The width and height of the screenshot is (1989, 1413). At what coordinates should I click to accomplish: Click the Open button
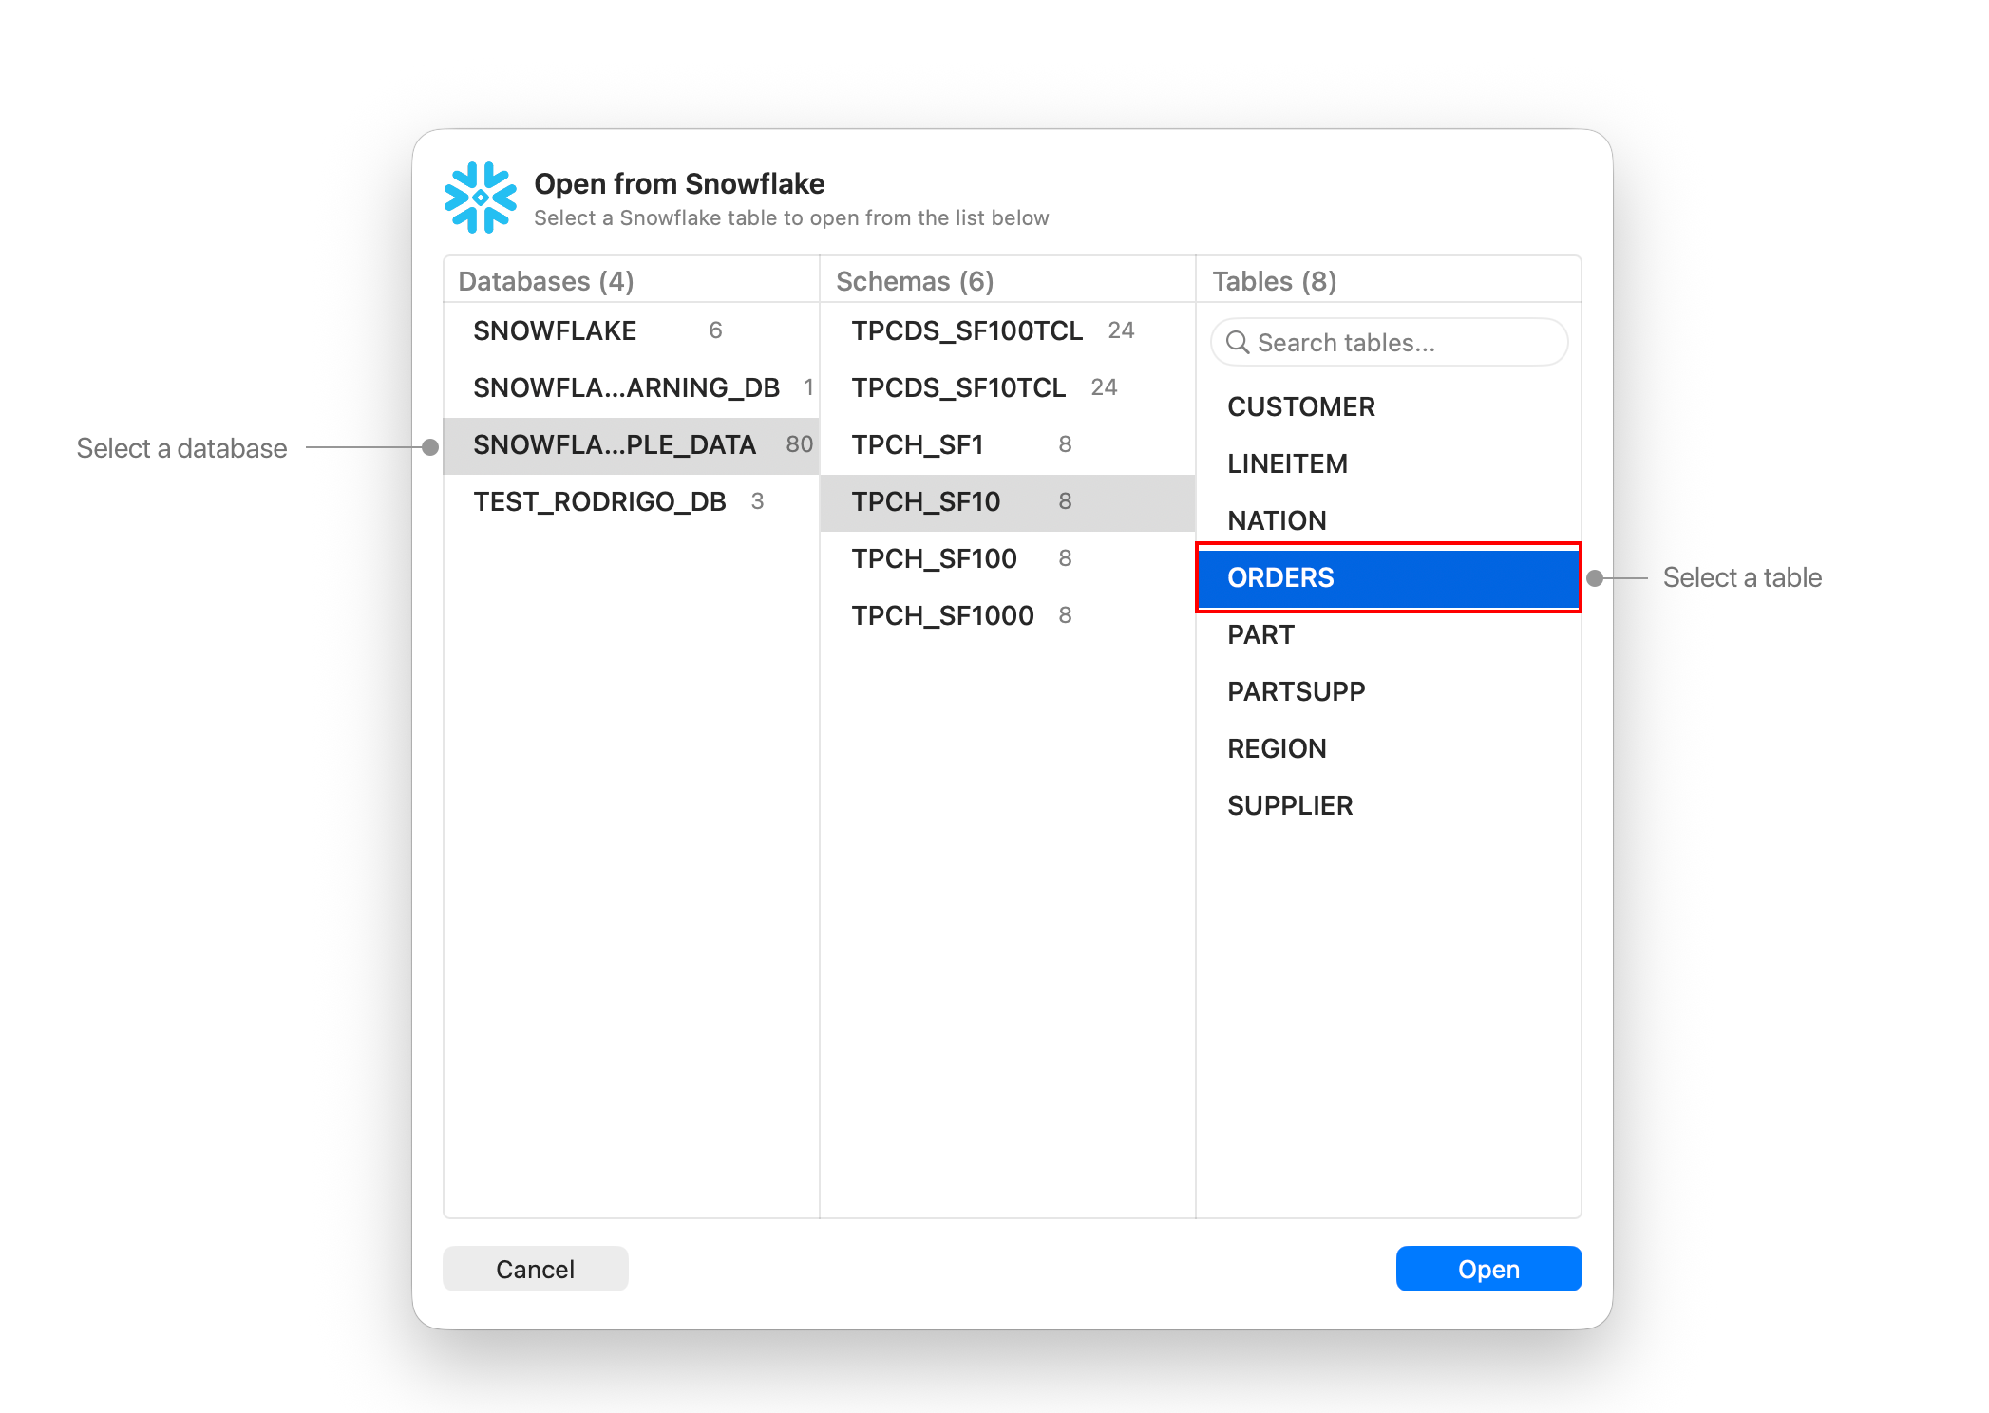(x=1488, y=1269)
